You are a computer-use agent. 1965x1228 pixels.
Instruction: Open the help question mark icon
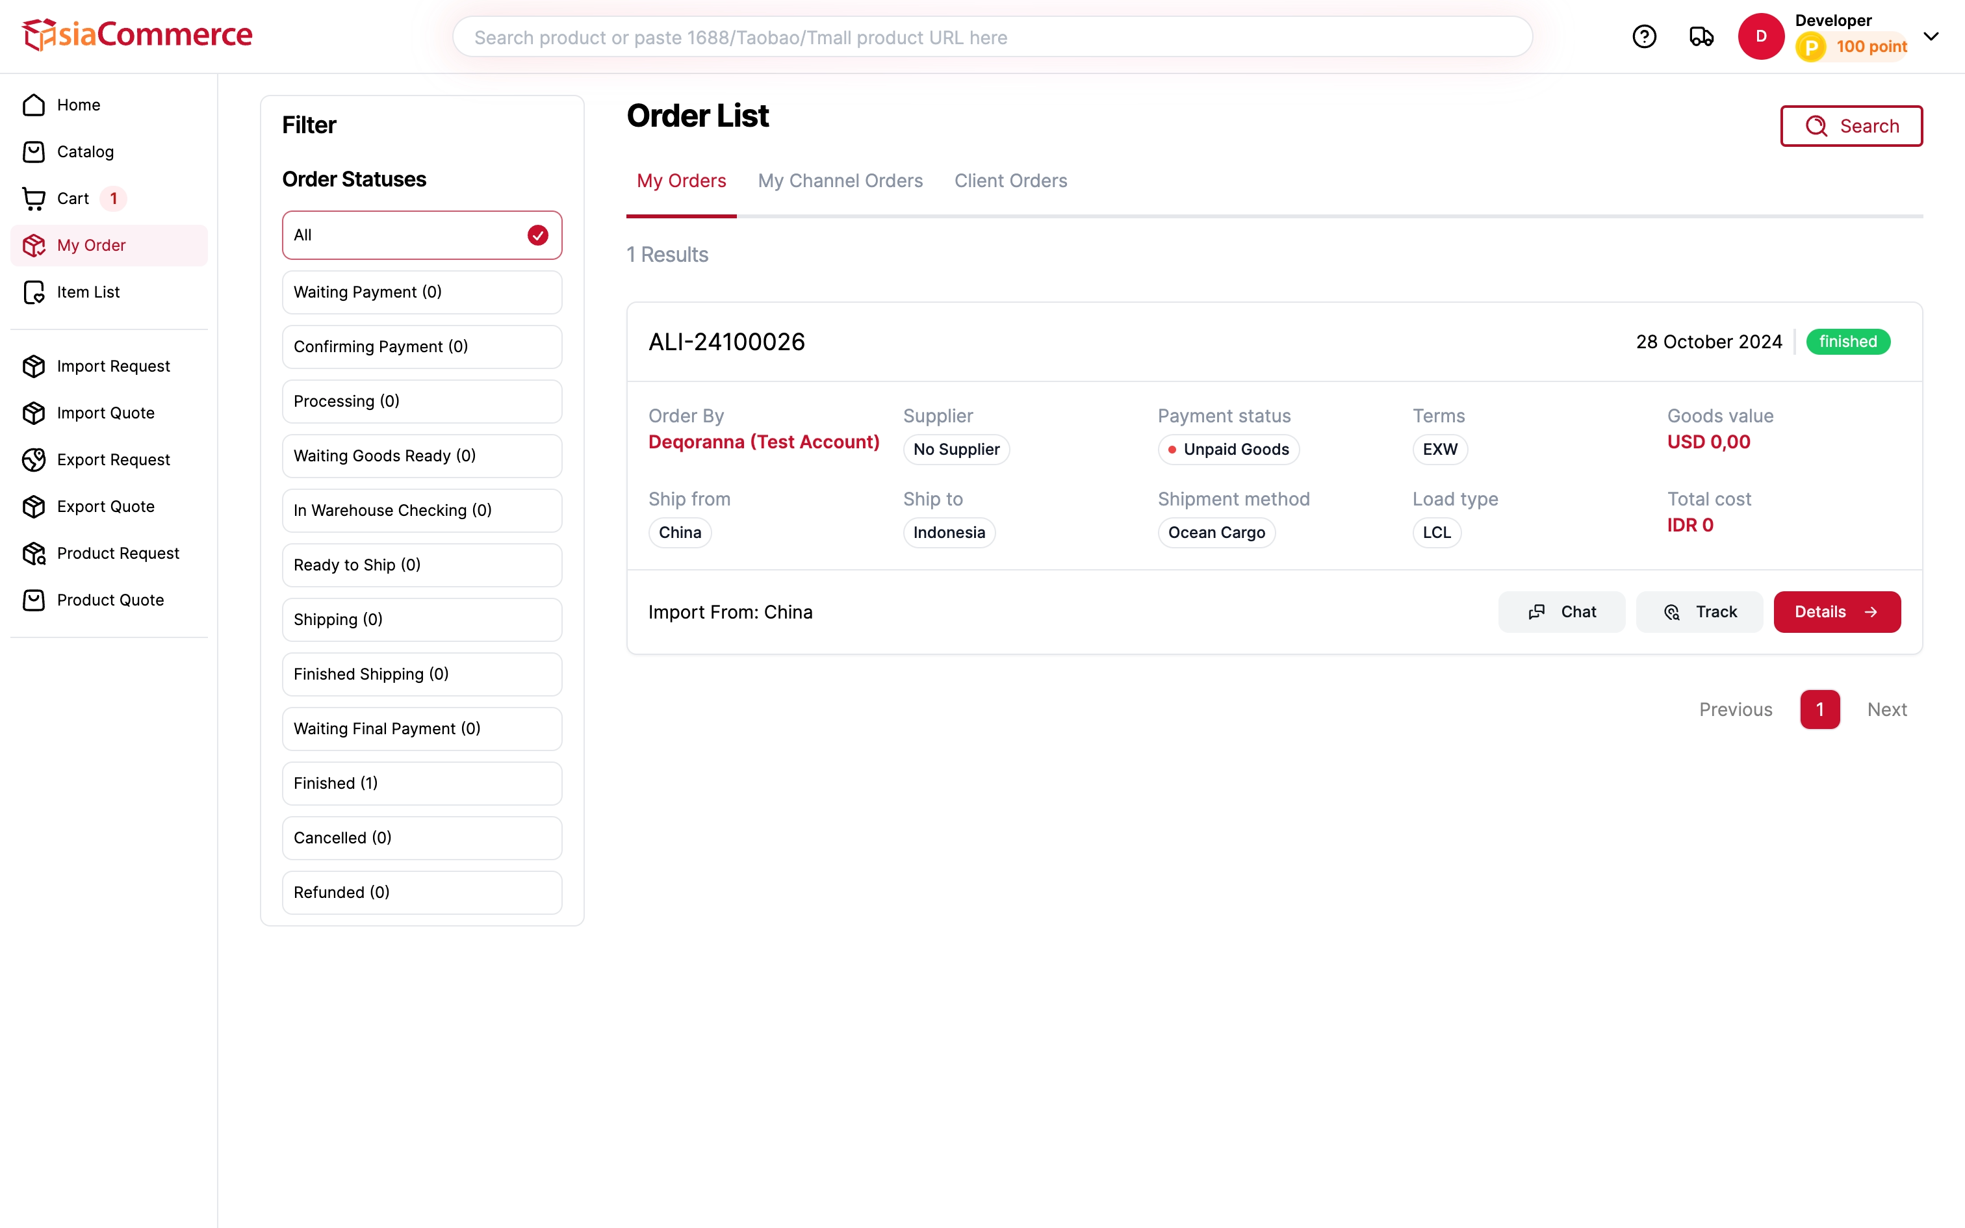click(x=1644, y=36)
